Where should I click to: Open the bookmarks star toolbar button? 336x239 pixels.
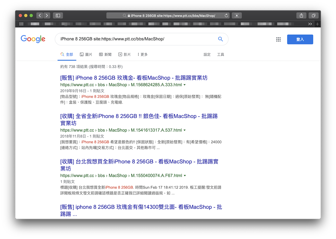coord(237,15)
